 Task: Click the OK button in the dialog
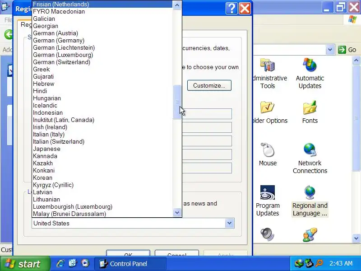pyautogui.click(x=128, y=253)
